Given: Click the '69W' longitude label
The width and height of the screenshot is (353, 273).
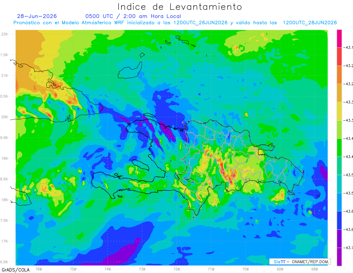Looking at the screenshot, I should [280, 269].
